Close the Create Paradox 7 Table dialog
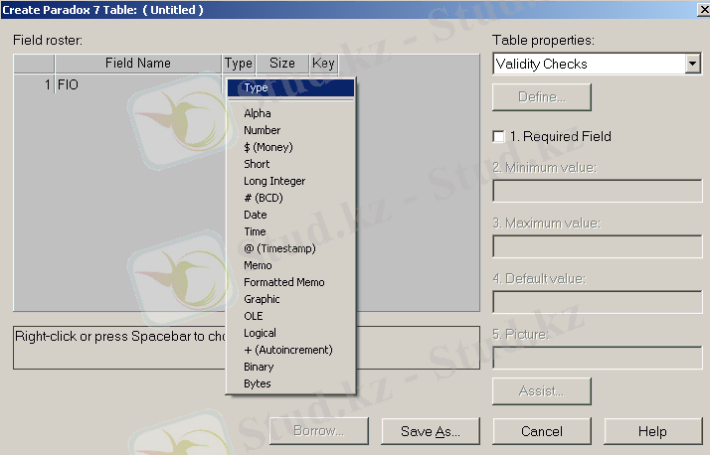Image resolution: width=710 pixels, height=455 pixels. click(x=704, y=10)
